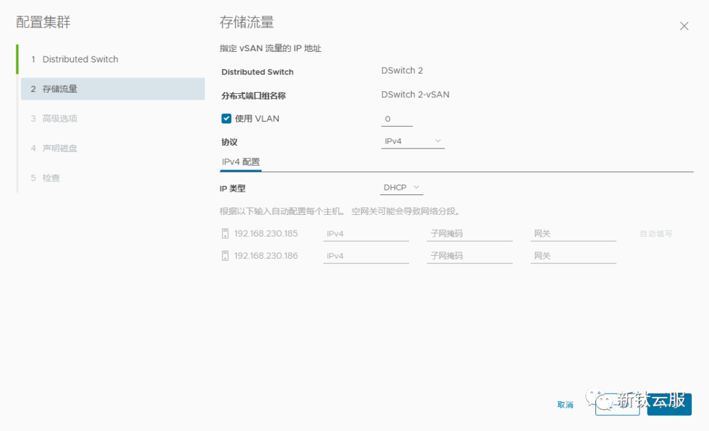
Task: Expand the DHCP selection chevron
Action: (416, 187)
